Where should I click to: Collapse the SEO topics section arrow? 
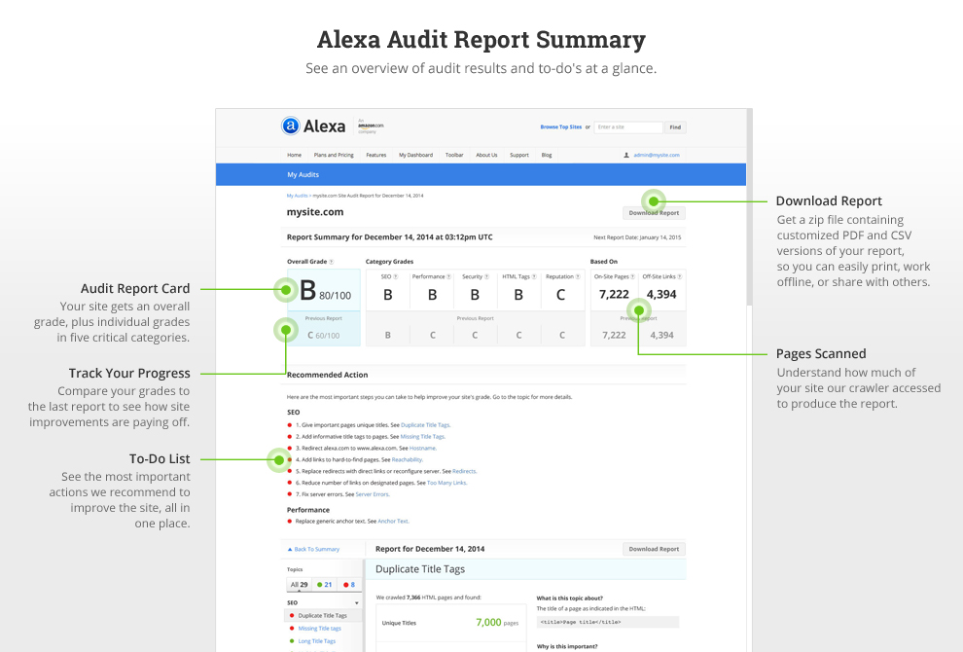coord(357,603)
